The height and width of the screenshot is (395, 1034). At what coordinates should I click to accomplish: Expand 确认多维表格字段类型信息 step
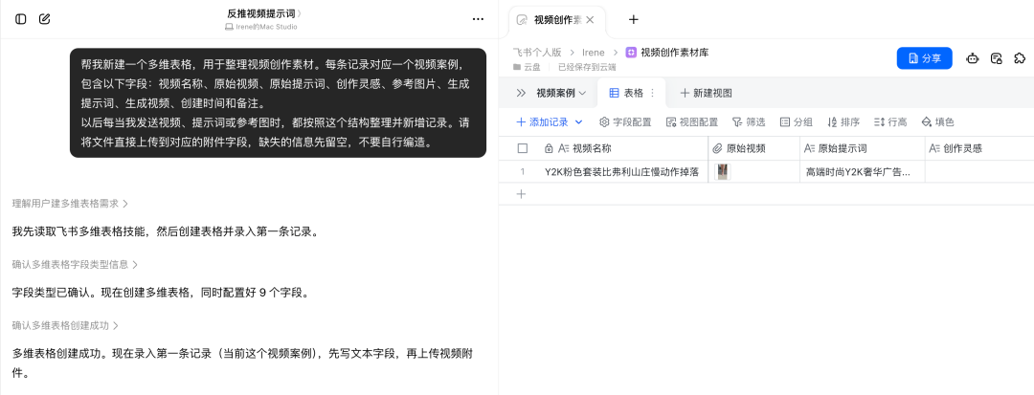(x=76, y=264)
